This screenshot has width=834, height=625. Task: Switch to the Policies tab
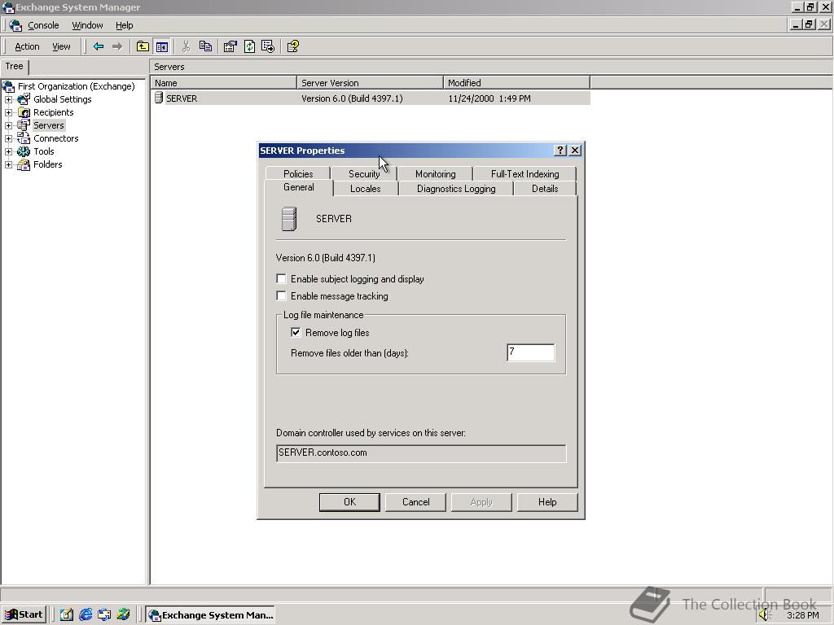[x=298, y=174]
